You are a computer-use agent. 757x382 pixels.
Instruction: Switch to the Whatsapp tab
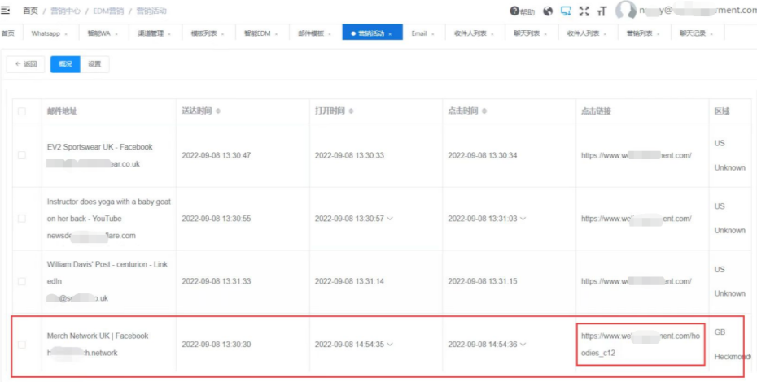(x=45, y=34)
